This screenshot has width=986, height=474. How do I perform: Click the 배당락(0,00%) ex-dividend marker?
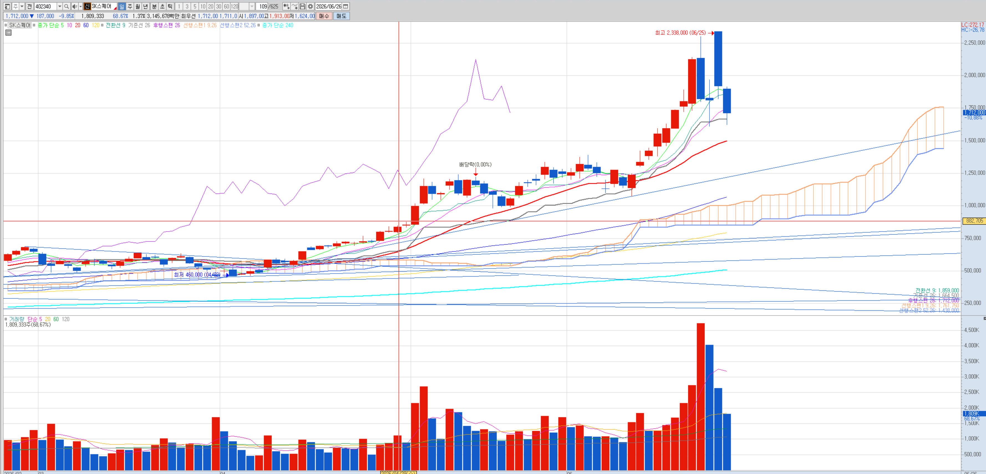pos(475,164)
